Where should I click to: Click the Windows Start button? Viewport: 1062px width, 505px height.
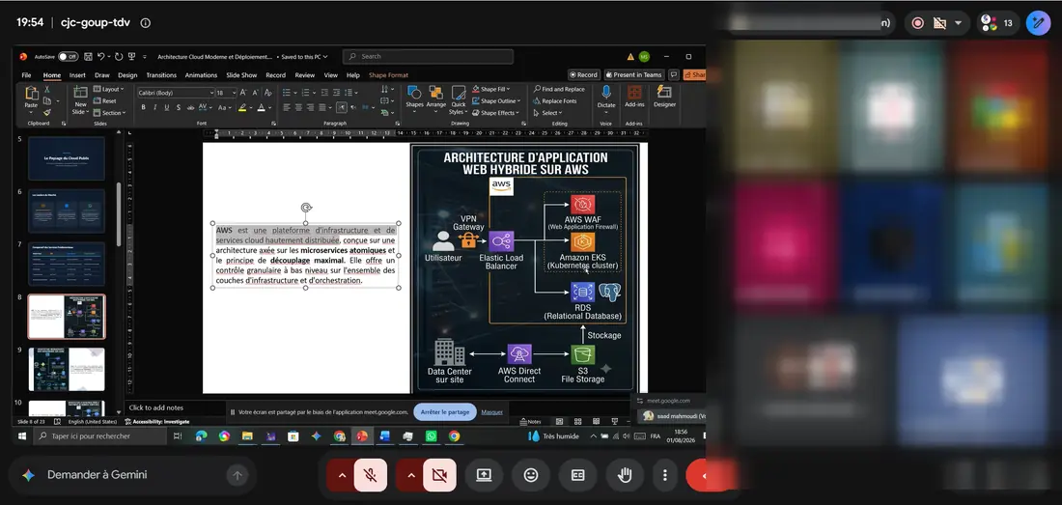(22, 436)
